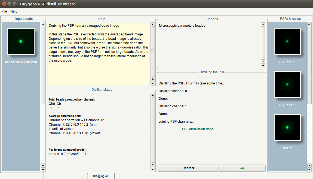Click the bead1l19.02bCrop50 input bead thumbnail
Image resolution: width=313 pixels, height=179 pixels.
(21, 41)
